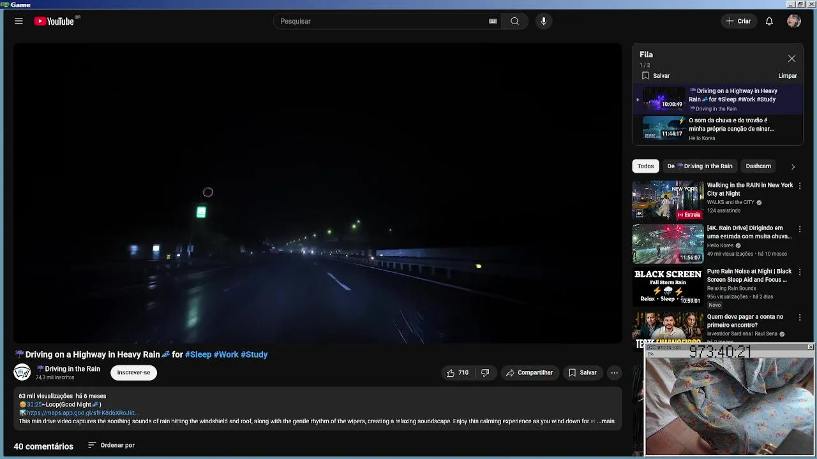Open Pure Rain Noise Black Screen thumbnail
The width and height of the screenshot is (817, 459).
coord(668,287)
